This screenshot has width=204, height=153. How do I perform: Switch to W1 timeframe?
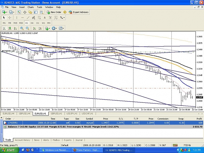pyautogui.click(x=43, y=23)
